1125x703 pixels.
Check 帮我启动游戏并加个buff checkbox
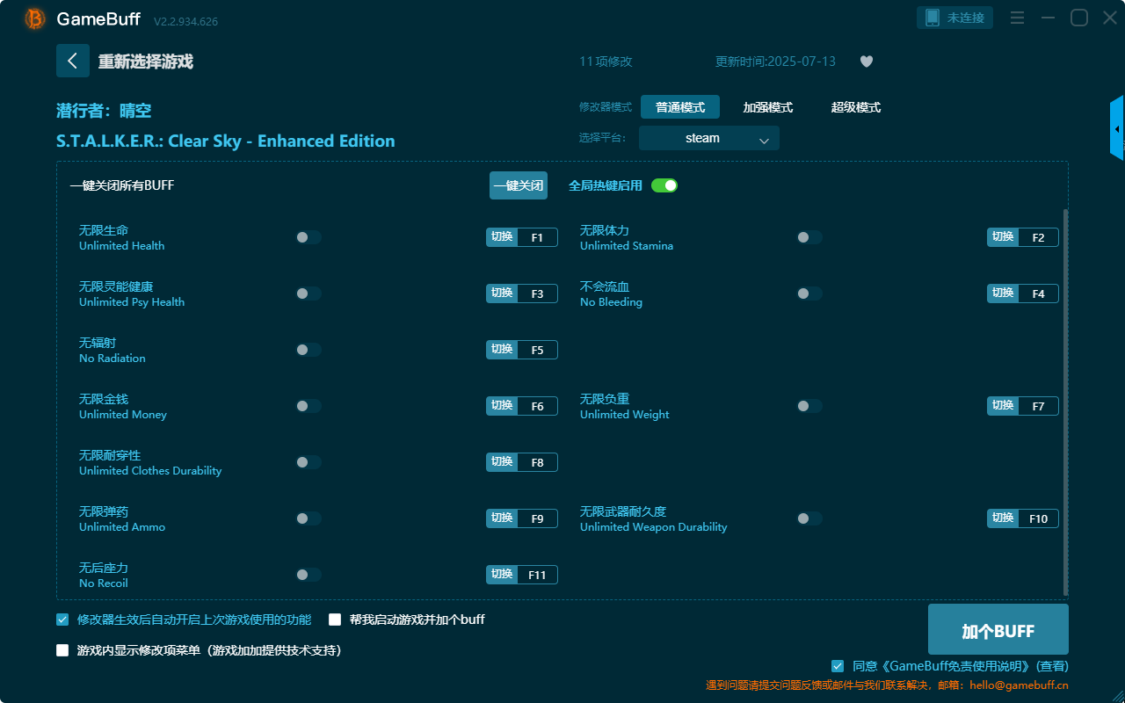(x=335, y=620)
